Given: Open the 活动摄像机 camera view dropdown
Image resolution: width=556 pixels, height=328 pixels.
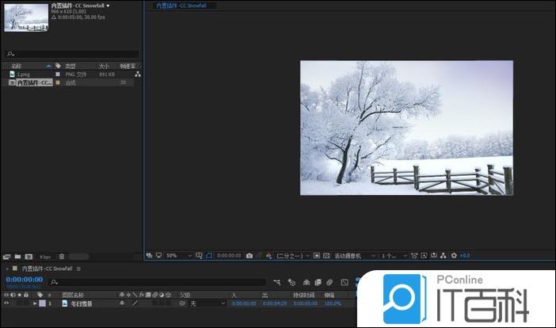Looking at the screenshot, I should click(355, 256).
